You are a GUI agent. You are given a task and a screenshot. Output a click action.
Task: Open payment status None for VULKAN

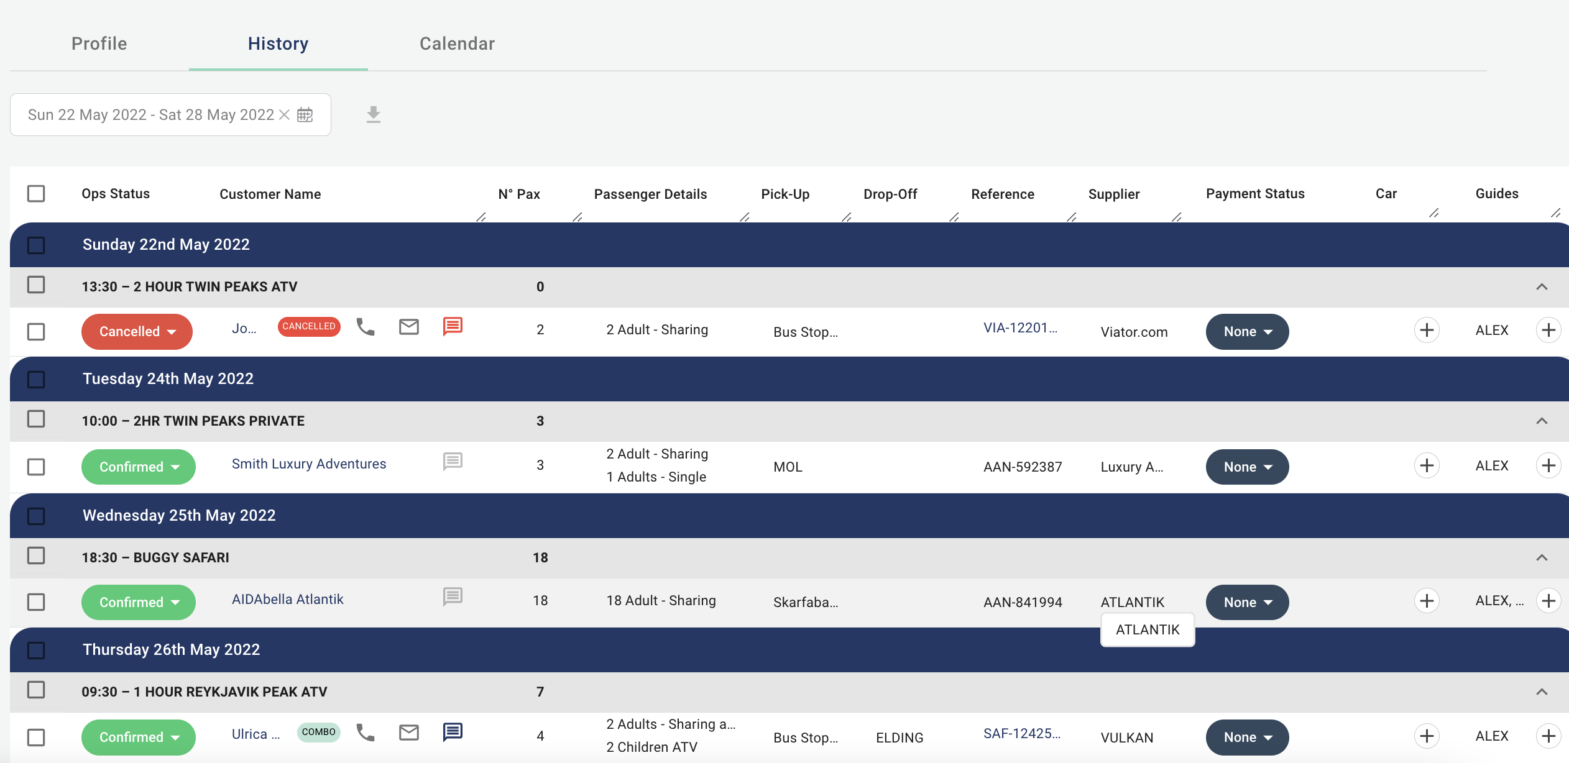coord(1247,738)
